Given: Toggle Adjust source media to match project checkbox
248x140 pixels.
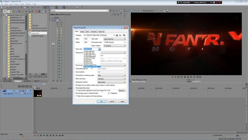Looking at the screenshot, I should coord(76,85).
